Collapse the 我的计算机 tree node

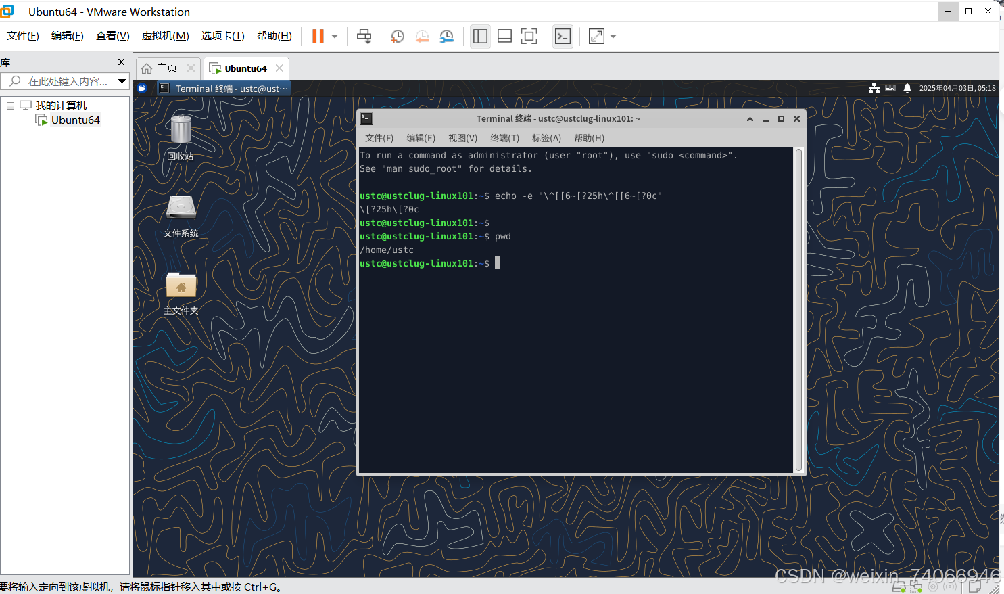(11, 106)
